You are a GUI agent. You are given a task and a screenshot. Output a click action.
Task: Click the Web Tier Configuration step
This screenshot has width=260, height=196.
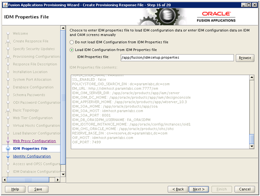pyautogui.click(x=33, y=118)
